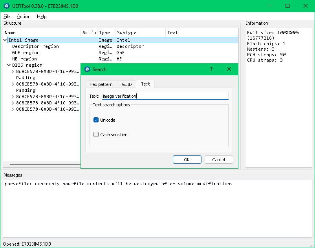The width and height of the screenshot is (315, 248).
Task: Click the parseFile message line
Action: [119, 184]
